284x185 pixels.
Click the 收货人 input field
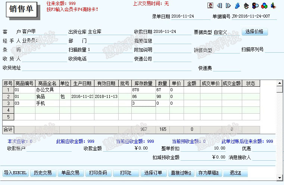[x=44, y=59]
